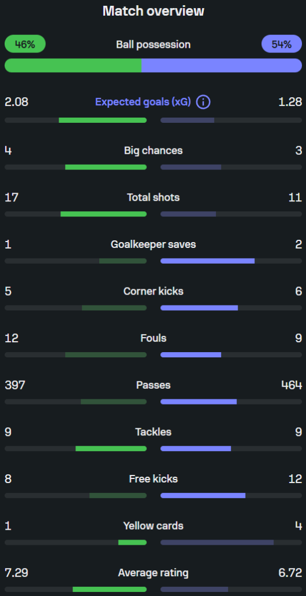Viewport: 306px width, 596px height.
Task: Click the green part of possession bar
Action: (73, 65)
